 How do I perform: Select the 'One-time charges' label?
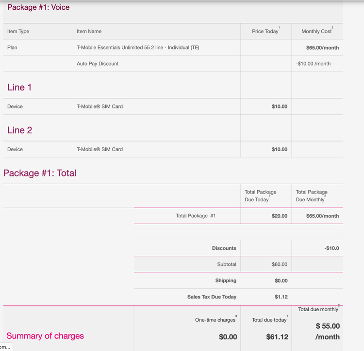pyautogui.click(x=215, y=320)
